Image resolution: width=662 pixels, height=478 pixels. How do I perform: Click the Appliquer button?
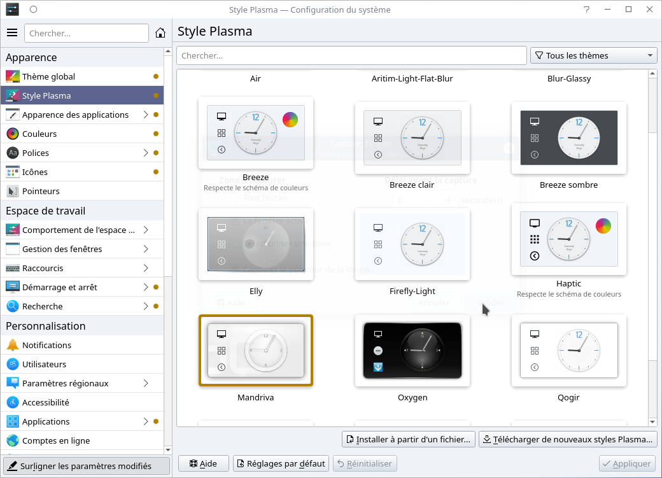(x=627, y=463)
